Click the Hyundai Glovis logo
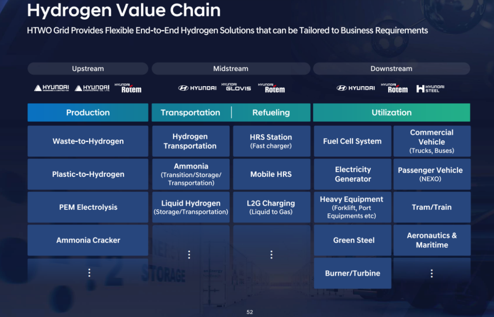 [x=236, y=87]
